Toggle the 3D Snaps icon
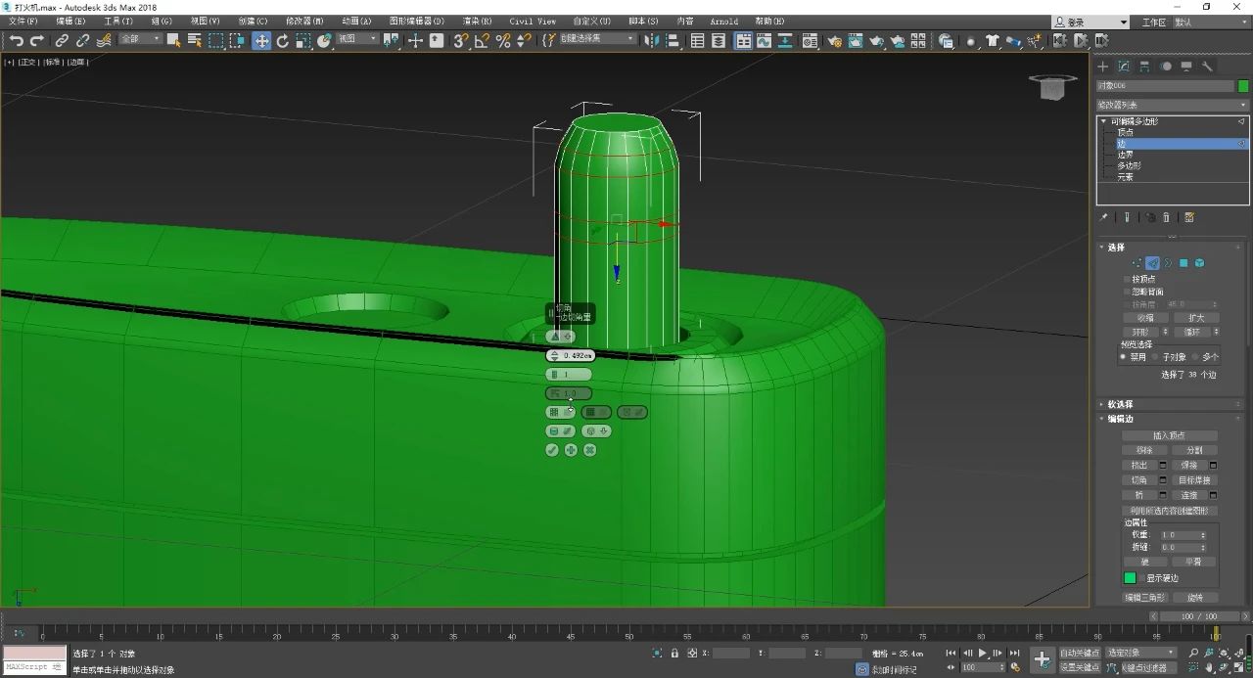The width and height of the screenshot is (1253, 678). click(x=460, y=40)
